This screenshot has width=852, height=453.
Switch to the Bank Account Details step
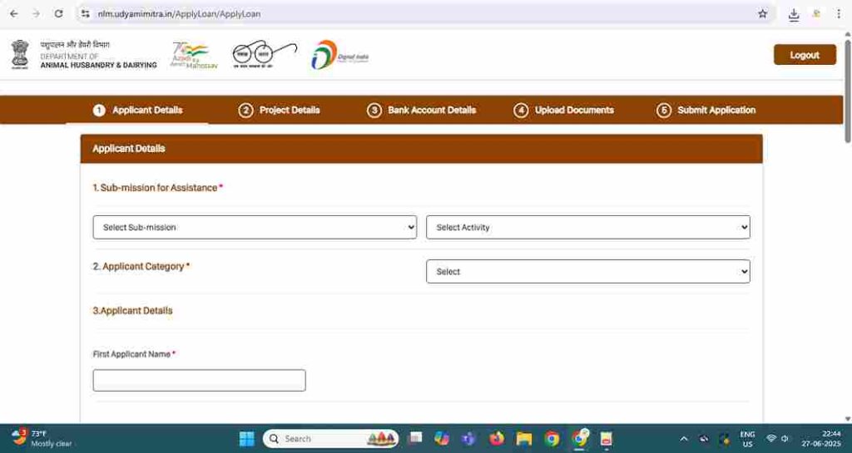pyautogui.click(x=422, y=110)
